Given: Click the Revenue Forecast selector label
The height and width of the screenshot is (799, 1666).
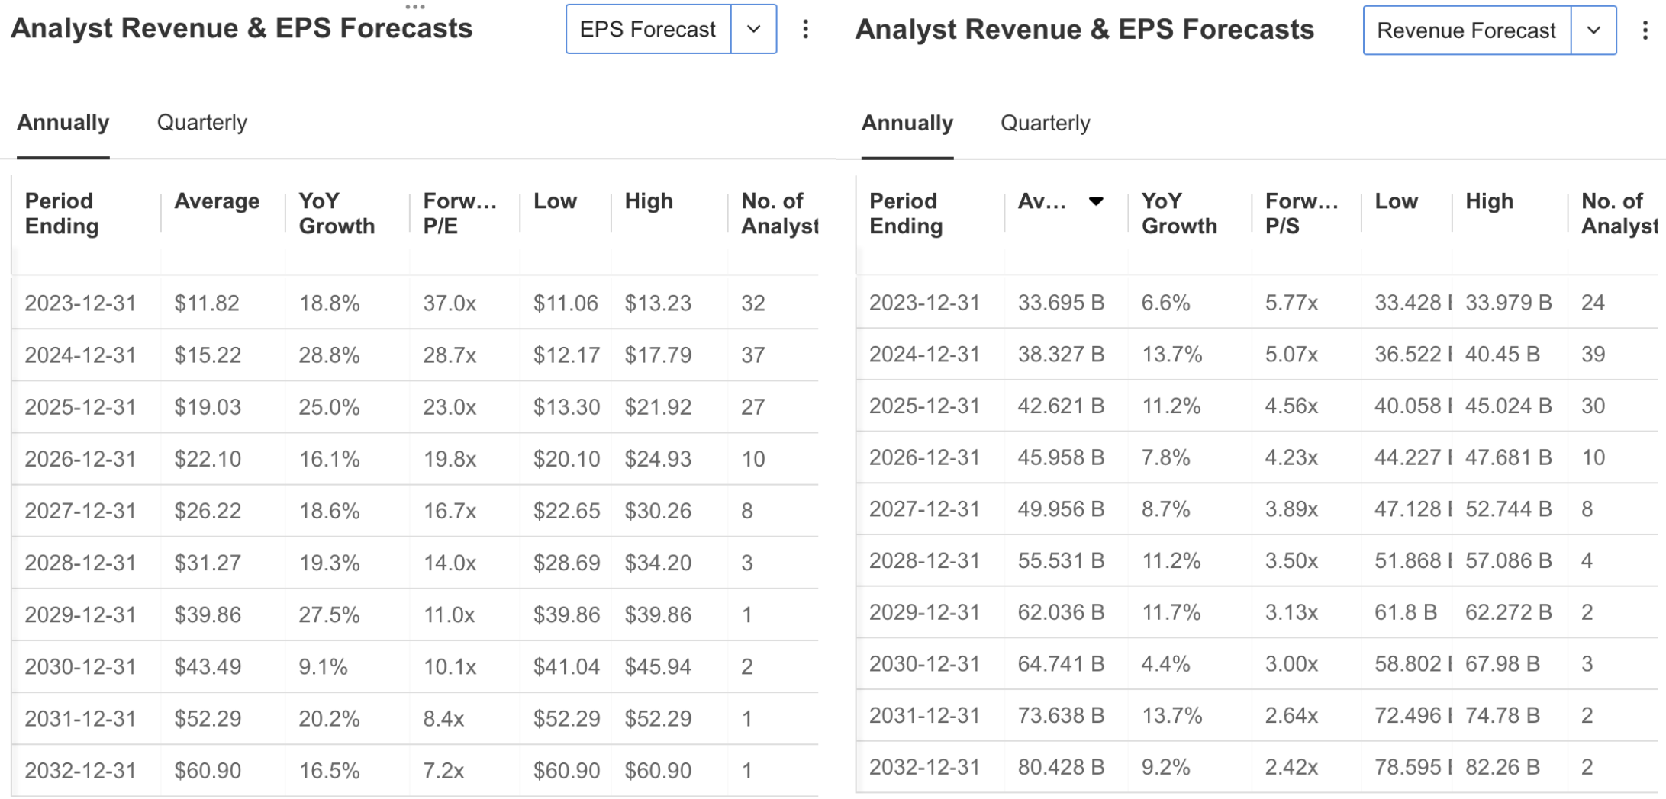Looking at the screenshot, I should click(1467, 30).
